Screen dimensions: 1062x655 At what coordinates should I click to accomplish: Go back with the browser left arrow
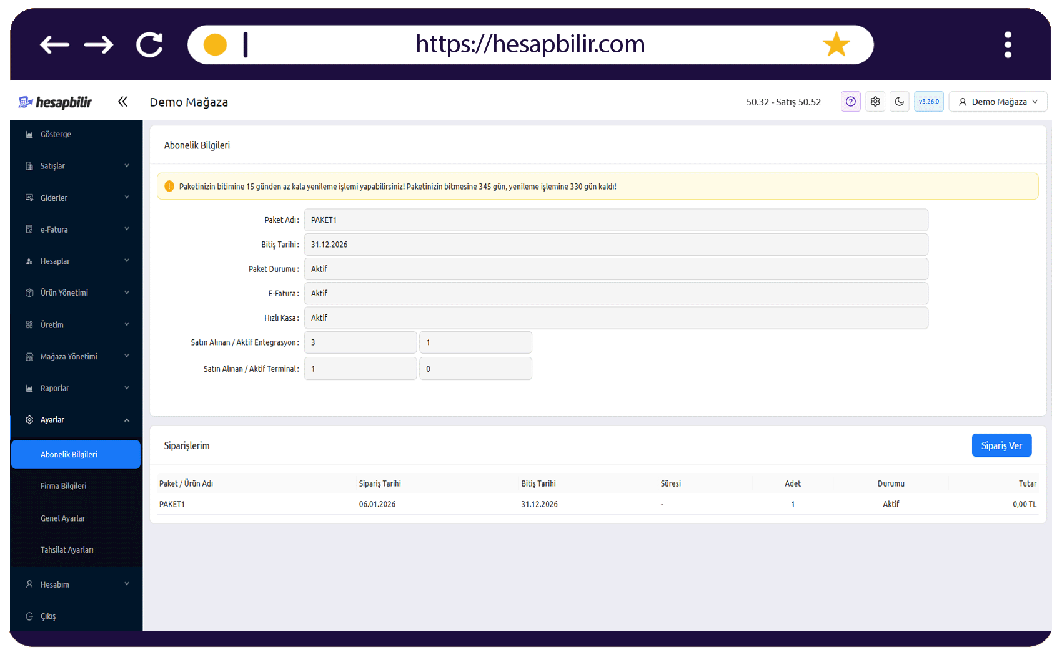[x=54, y=45]
